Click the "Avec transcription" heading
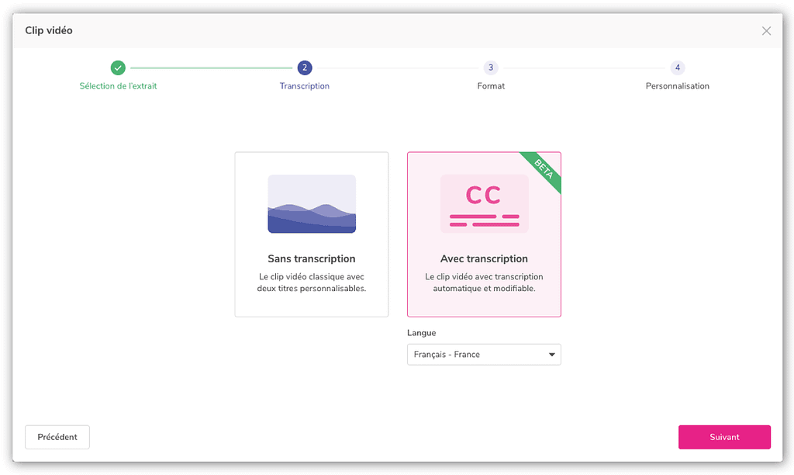This screenshot has width=794, height=475. coord(484,258)
